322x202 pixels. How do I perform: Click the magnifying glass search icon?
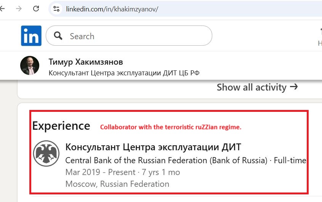[58, 36]
